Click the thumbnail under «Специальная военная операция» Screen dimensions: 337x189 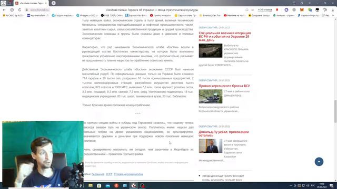(x=211, y=50)
